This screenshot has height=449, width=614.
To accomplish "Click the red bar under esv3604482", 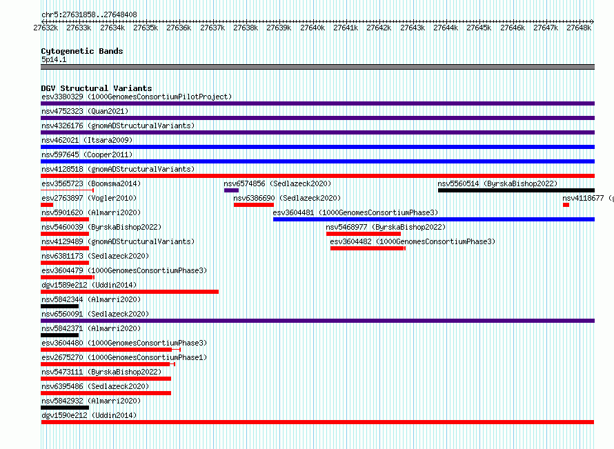I will [368, 248].
